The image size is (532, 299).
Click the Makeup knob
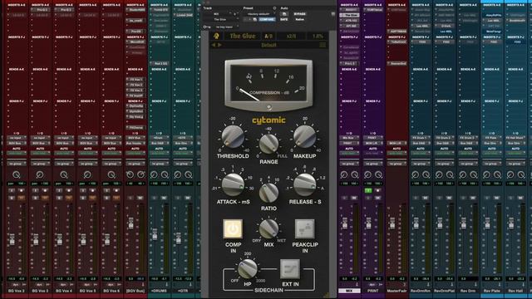[305, 136]
